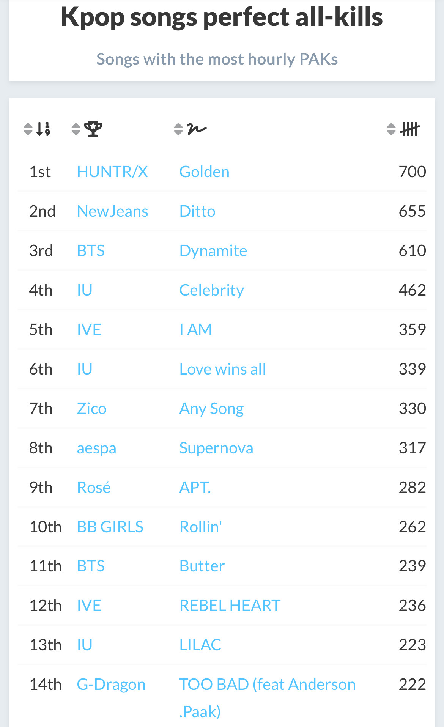Image resolution: width=444 pixels, height=727 pixels.
Task: Sort table by rank number column
Action: tap(37, 129)
